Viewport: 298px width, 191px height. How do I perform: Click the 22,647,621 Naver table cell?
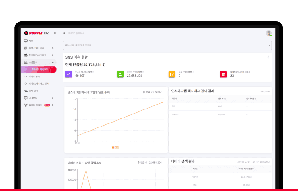246,177
